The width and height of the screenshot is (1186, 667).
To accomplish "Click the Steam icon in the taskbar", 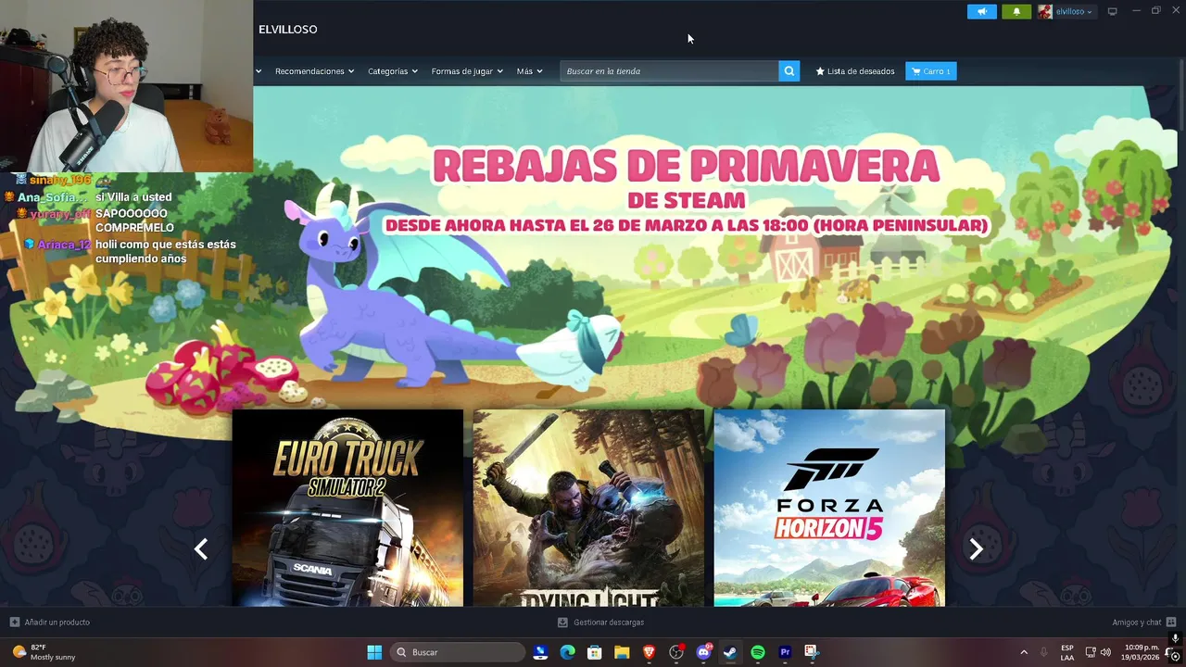I will pyautogui.click(x=730, y=652).
